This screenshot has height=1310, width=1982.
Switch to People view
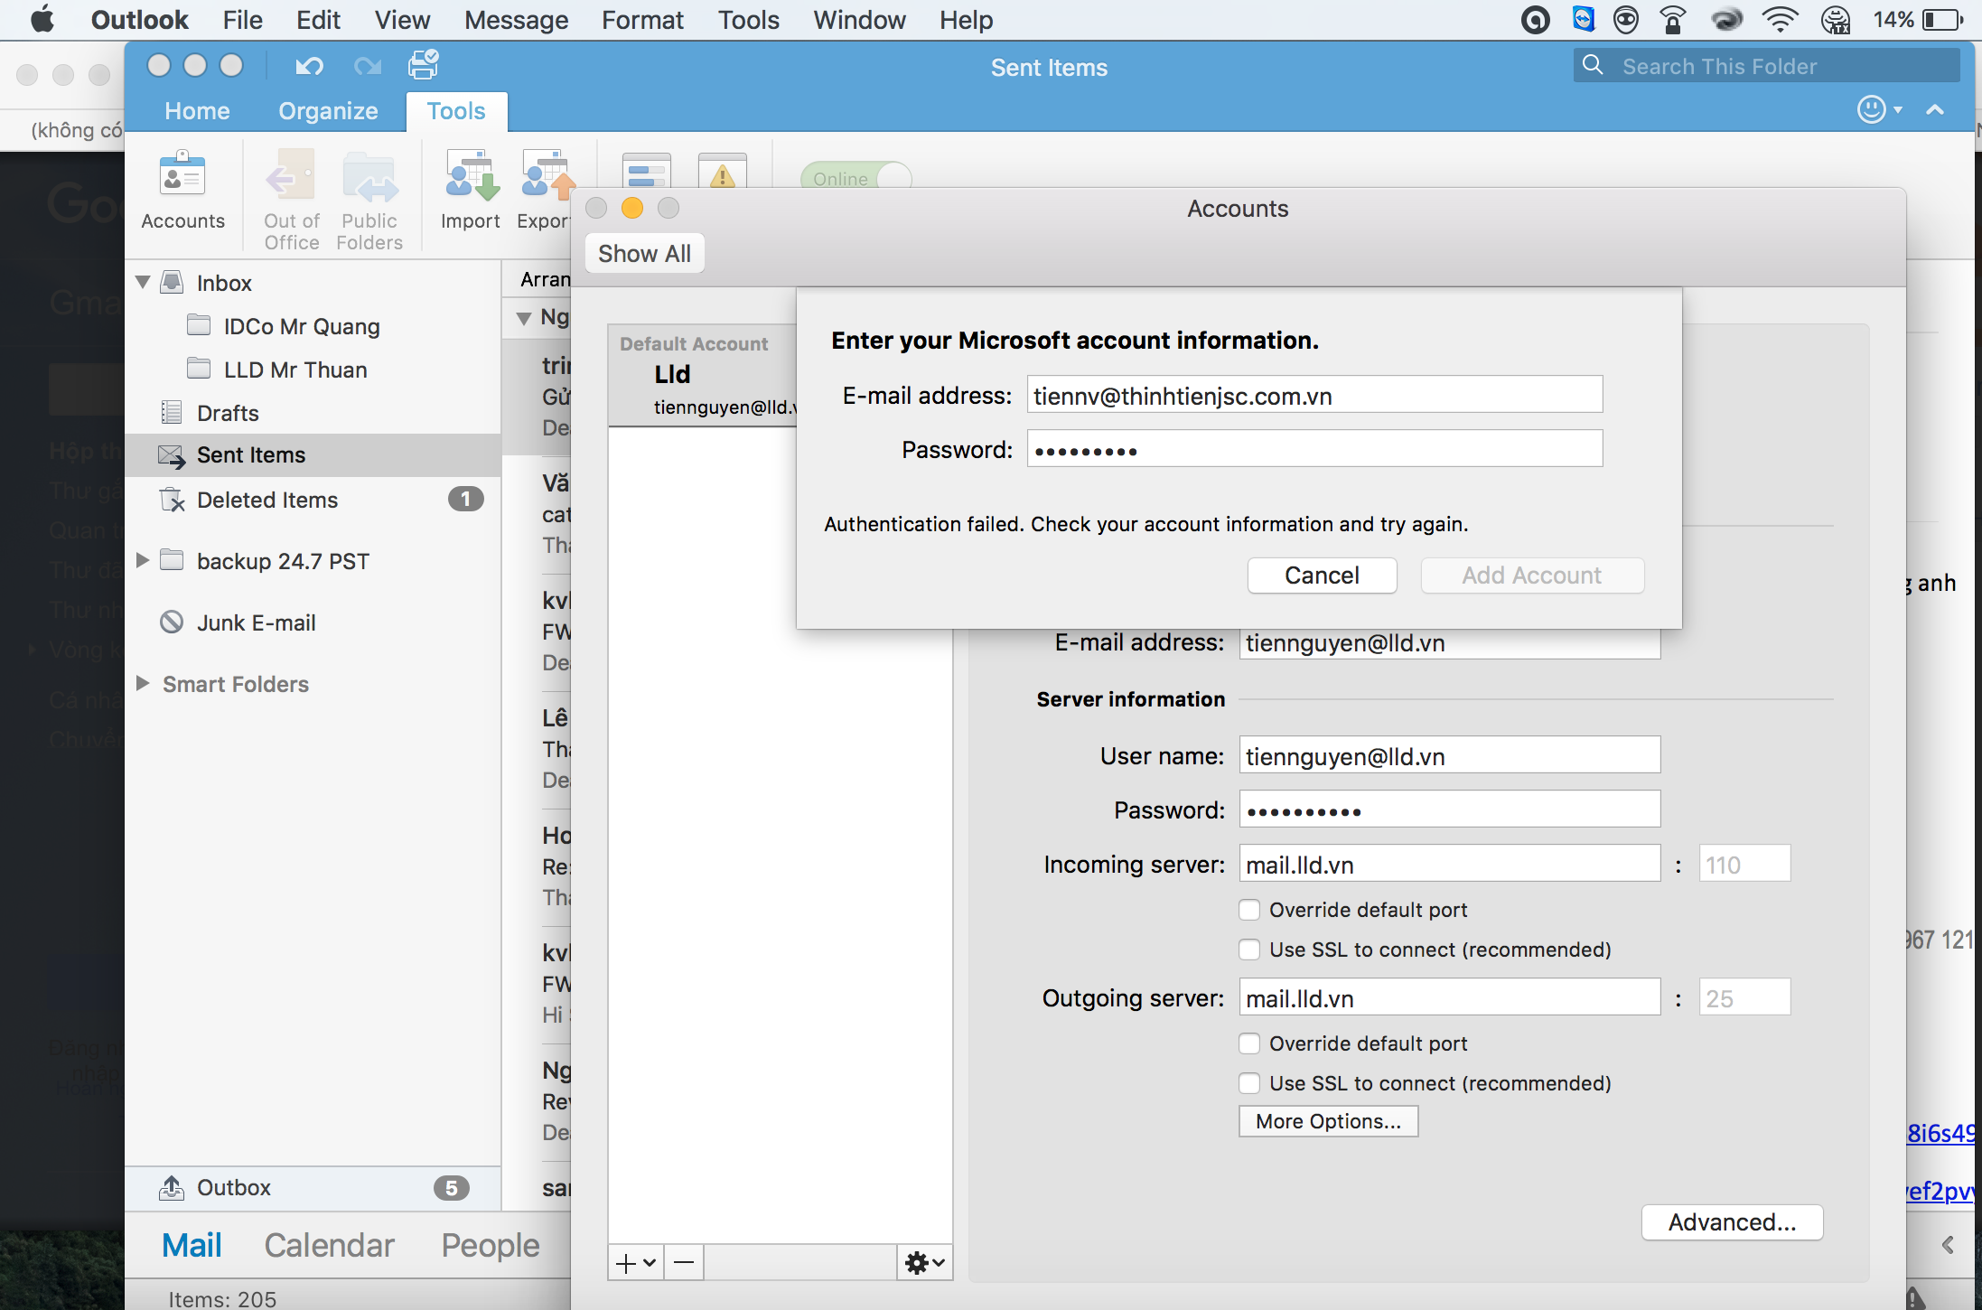[491, 1245]
